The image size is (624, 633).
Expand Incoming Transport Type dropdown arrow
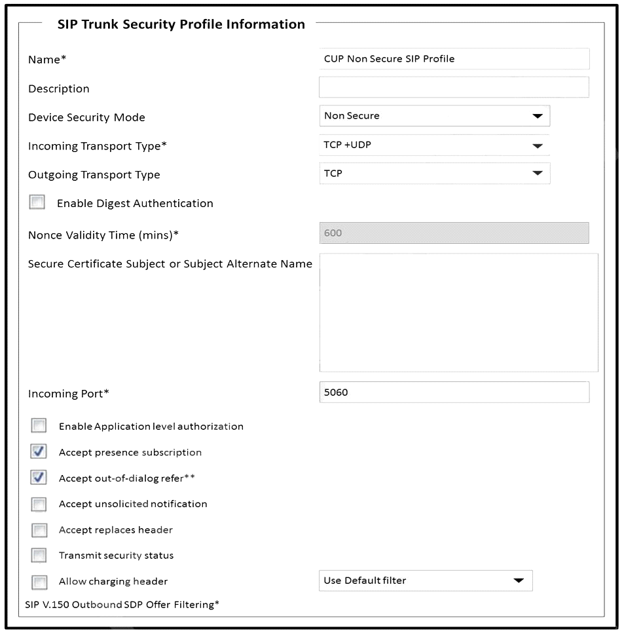pos(538,145)
